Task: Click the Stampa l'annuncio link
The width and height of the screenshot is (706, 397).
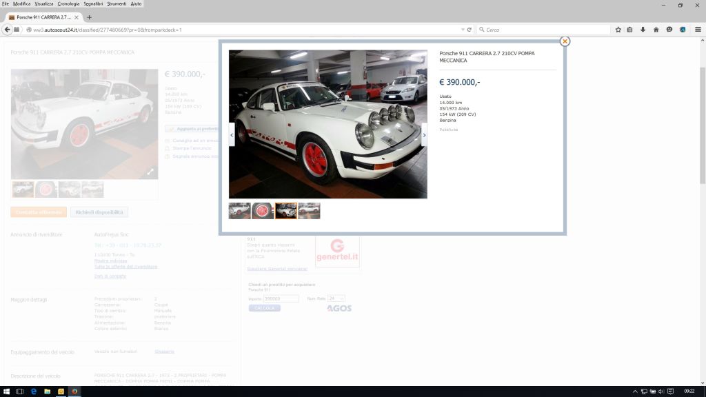Action: [192, 148]
